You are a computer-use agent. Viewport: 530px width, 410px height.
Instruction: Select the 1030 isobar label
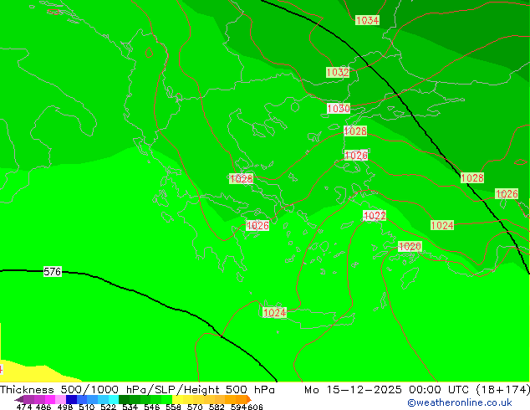(x=339, y=108)
